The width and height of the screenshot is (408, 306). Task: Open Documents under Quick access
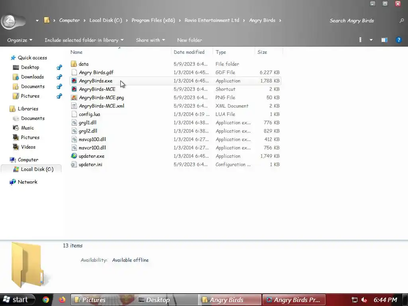coord(33,86)
